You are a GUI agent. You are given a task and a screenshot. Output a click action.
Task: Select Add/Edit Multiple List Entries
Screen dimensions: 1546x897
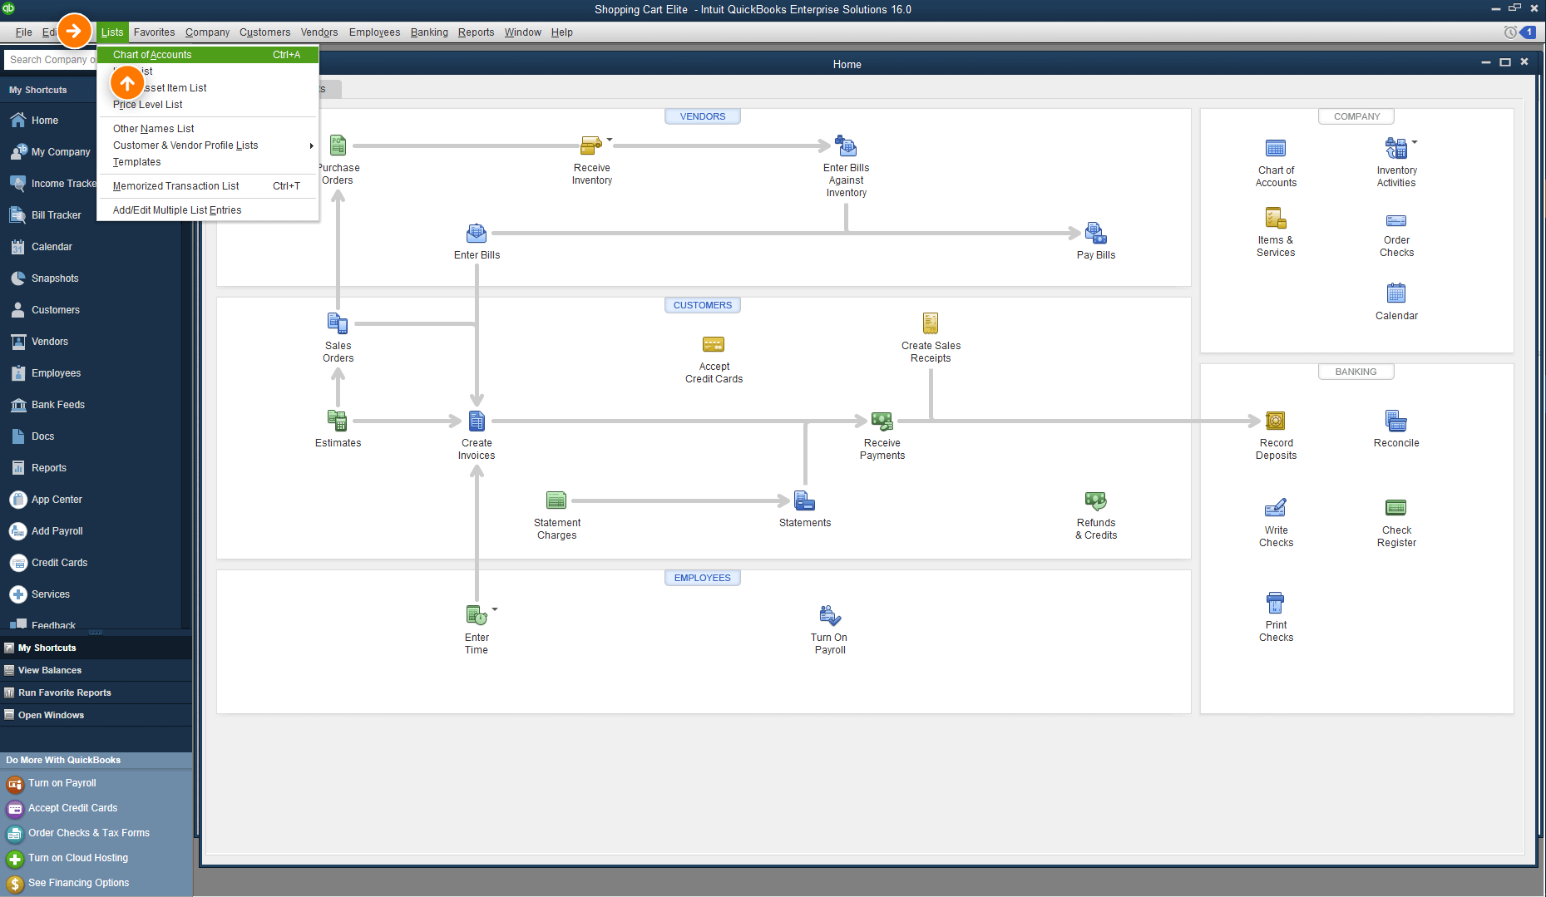pyautogui.click(x=208, y=210)
